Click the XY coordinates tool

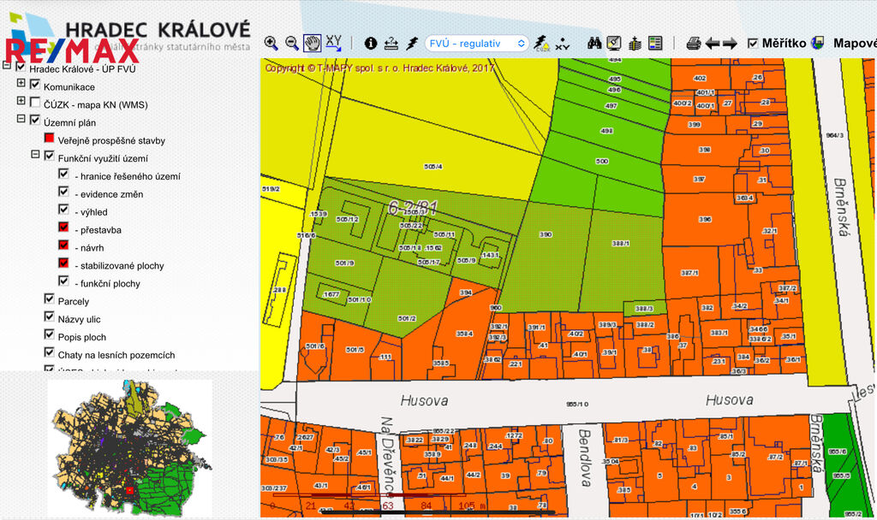(334, 43)
